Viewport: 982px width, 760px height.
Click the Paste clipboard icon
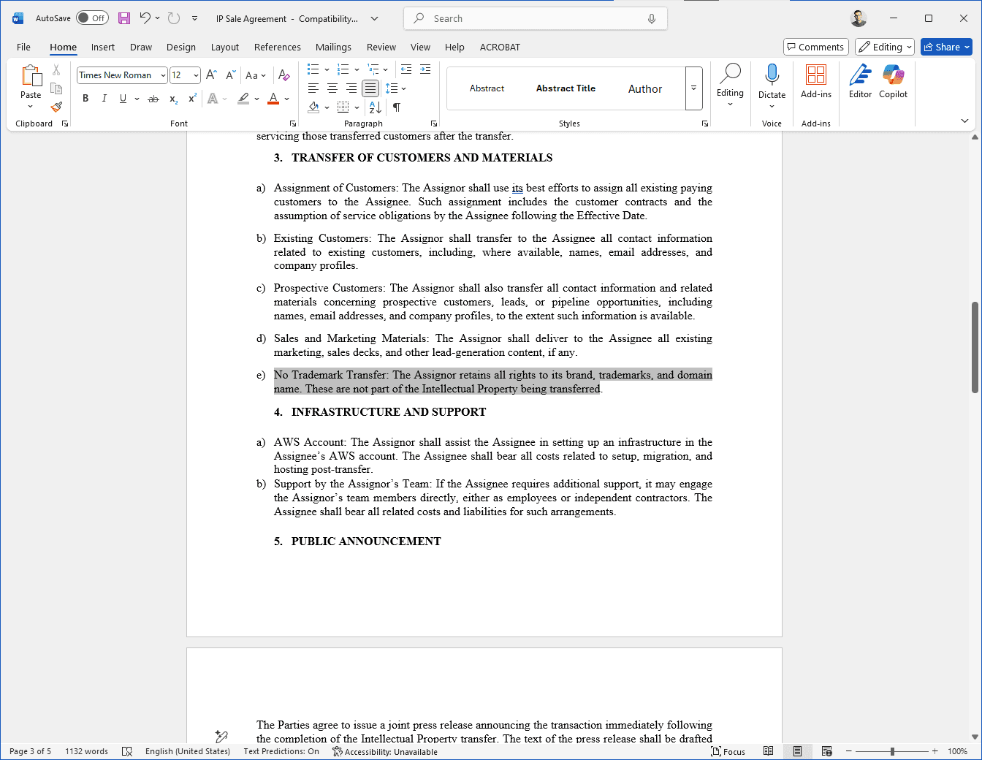31,76
